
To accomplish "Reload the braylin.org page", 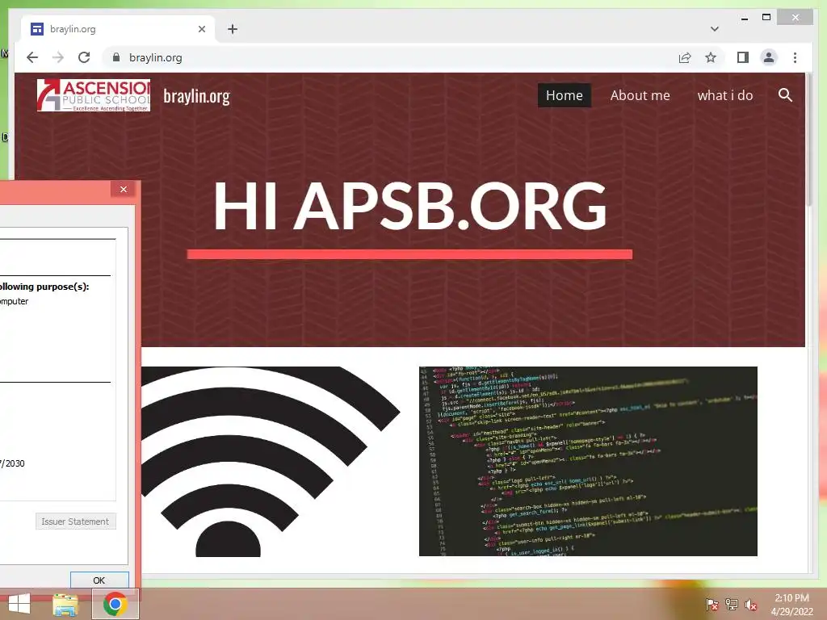I will pos(84,57).
